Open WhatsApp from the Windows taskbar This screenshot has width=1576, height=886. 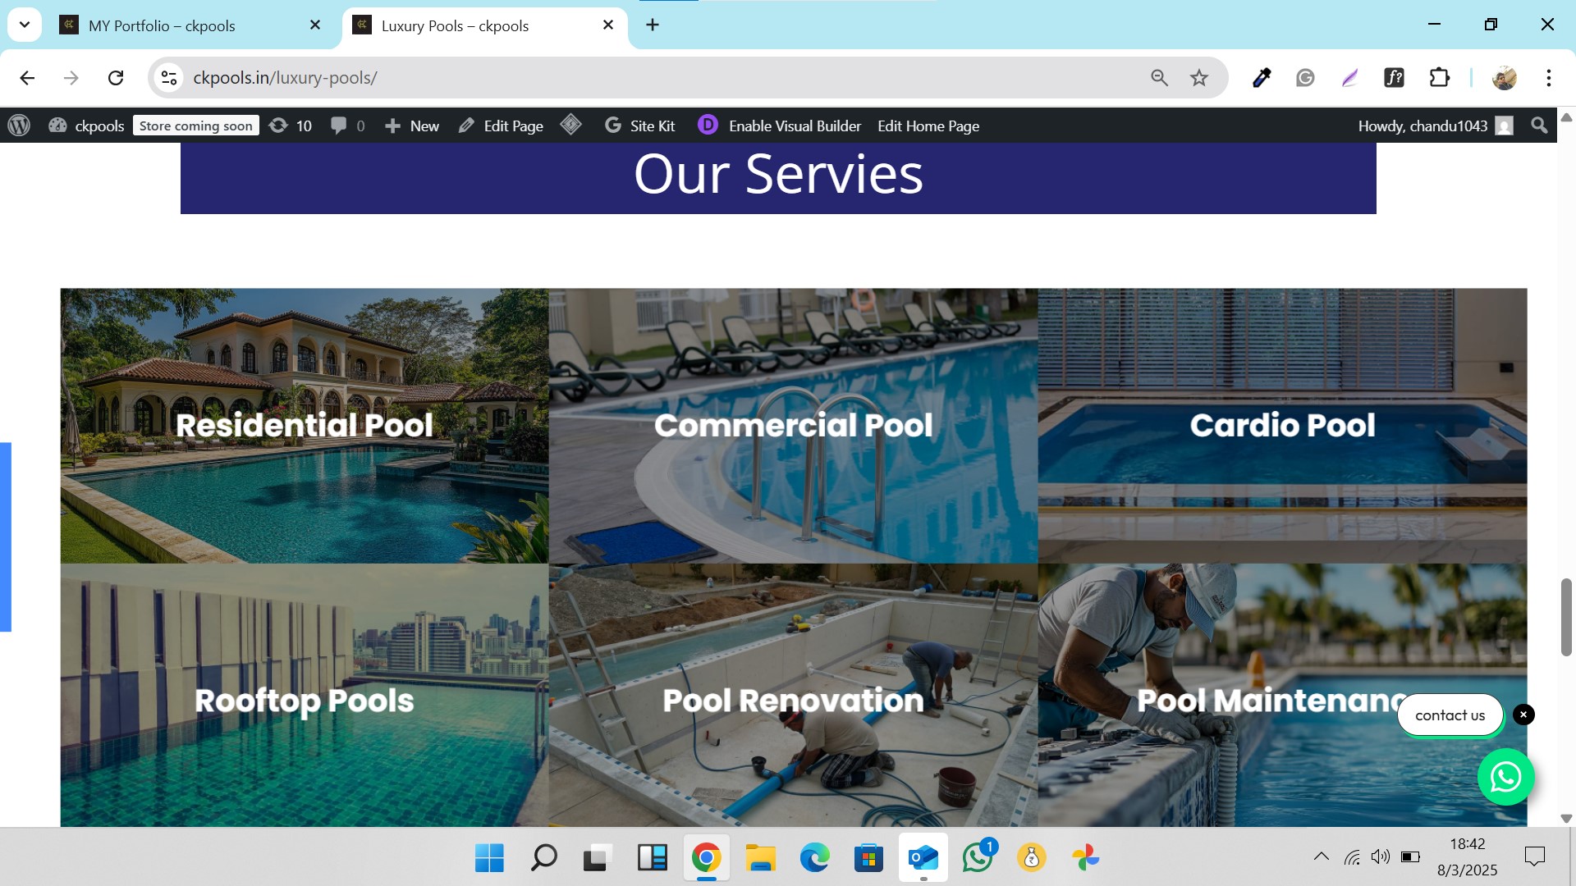pos(978,857)
